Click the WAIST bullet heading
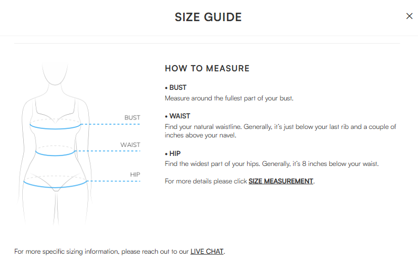Image resolution: width=418 pixels, height=259 pixels. click(178, 116)
